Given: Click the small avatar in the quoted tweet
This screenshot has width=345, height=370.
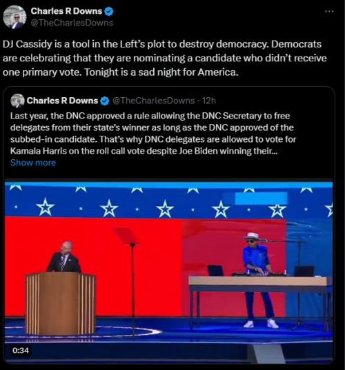Looking at the screenshot, I should [17, 101].
